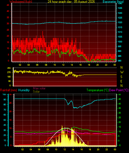Select the Humidity legend label
The image size is (129, 153).
pyautogui.click(x=24, y=90)
